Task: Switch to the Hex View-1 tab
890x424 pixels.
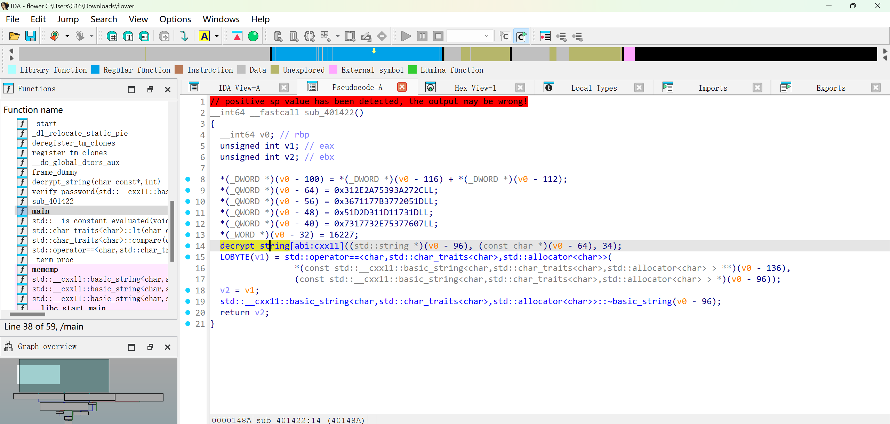Action: 475,88
